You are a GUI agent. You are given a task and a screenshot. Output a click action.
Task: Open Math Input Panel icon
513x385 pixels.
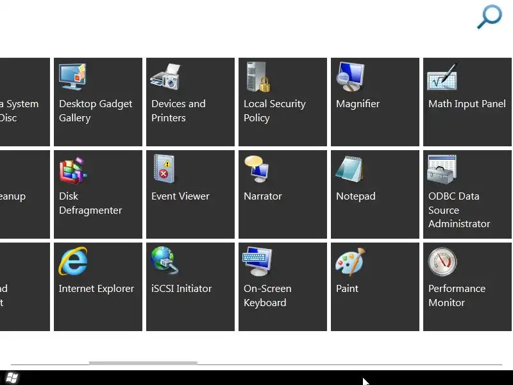click(x=442, y=76)
